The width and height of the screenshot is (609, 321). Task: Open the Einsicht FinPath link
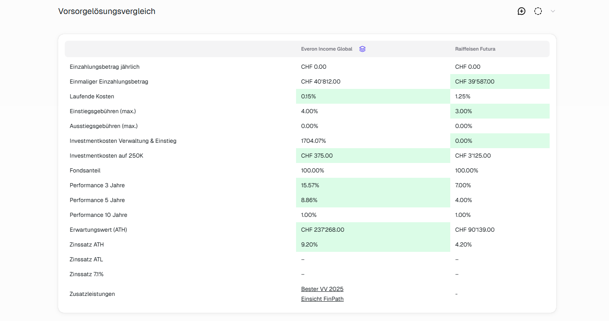(x=322, y=299)
